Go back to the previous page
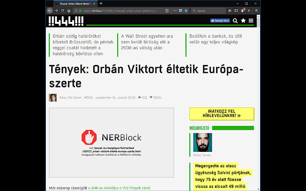This screenshot has width=306, height=191. pyautogui.click(x=50, y=11)
